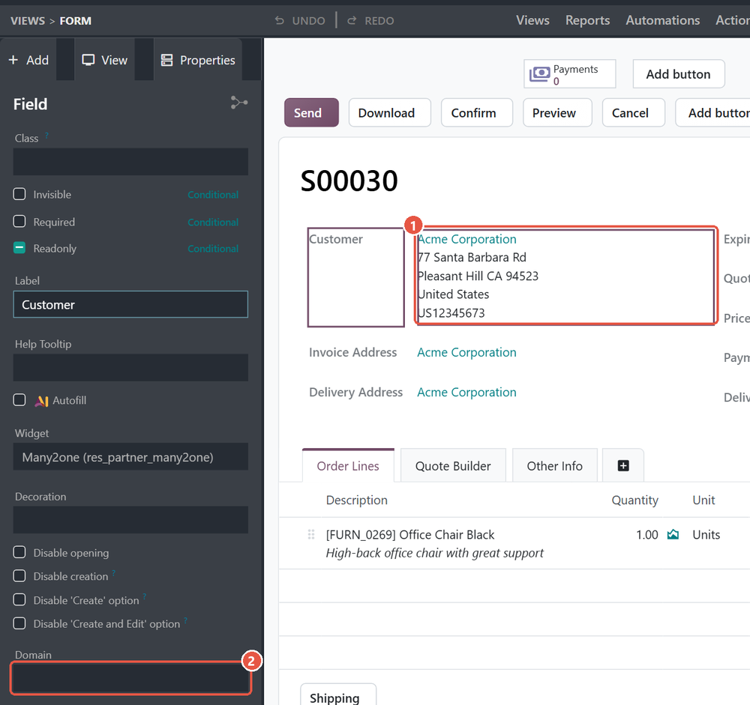Click the forecast chart icon next to quantity

(673, 534)
